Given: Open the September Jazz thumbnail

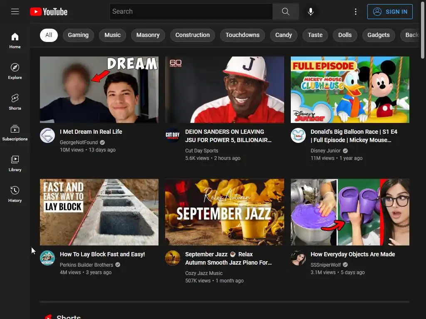Looking at the screenshot, I should pyautogui.click(x=224, y=212).
